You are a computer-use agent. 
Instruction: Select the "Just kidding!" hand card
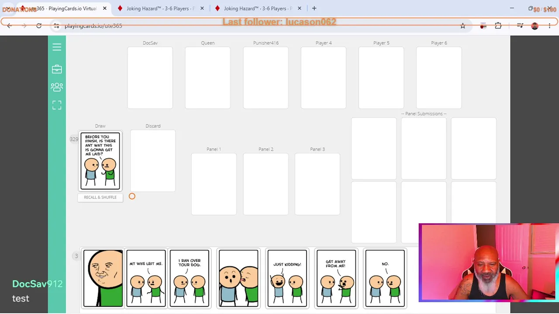pos(287,279)
